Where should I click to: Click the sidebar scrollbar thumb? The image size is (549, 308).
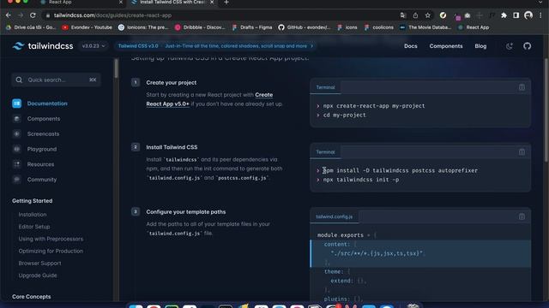[117, 68]
